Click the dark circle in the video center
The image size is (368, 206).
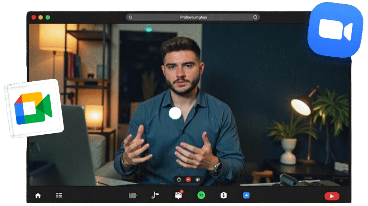pos(175,113)
